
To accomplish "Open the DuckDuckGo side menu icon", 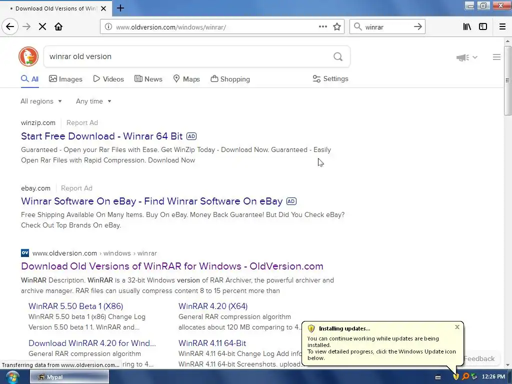I will coord(496,57).
